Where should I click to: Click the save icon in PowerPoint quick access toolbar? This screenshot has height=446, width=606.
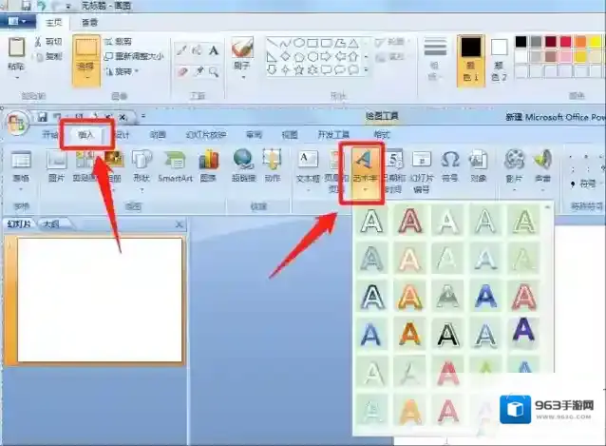43,117
